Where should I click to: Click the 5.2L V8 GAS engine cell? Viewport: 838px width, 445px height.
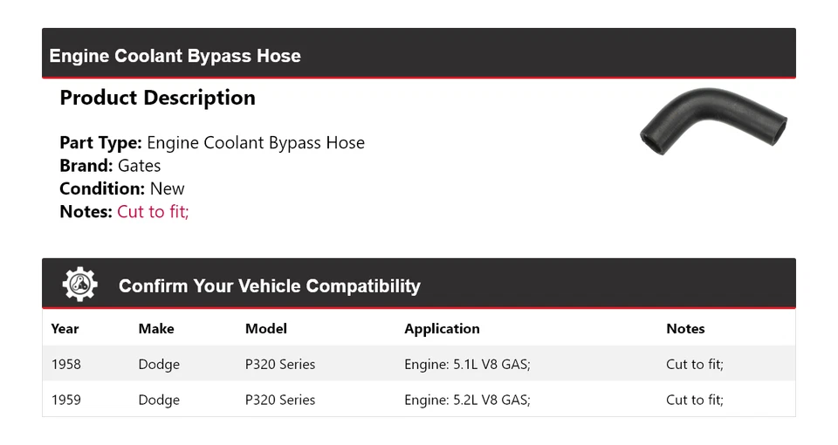(x=467, y=400)
